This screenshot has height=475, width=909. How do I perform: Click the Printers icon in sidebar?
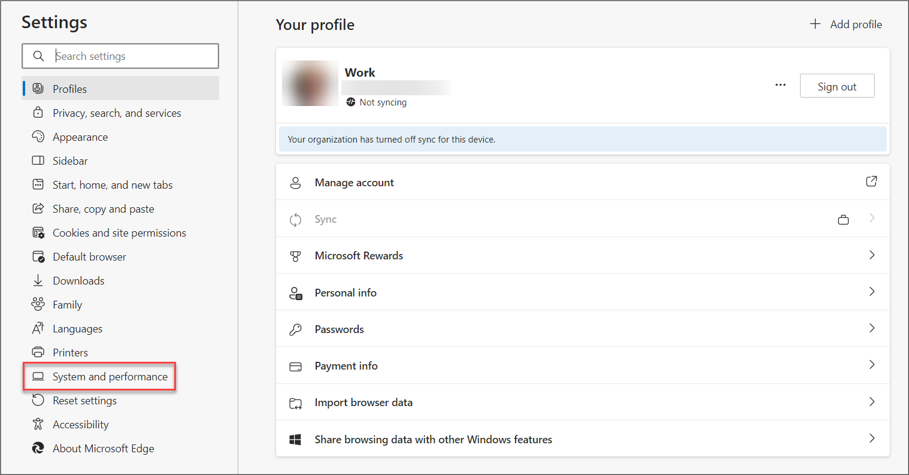pos(38,352)
